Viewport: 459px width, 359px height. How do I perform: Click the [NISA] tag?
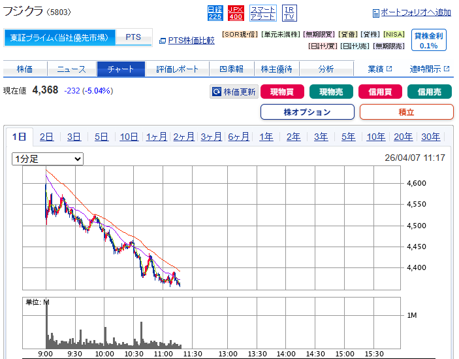394,35
